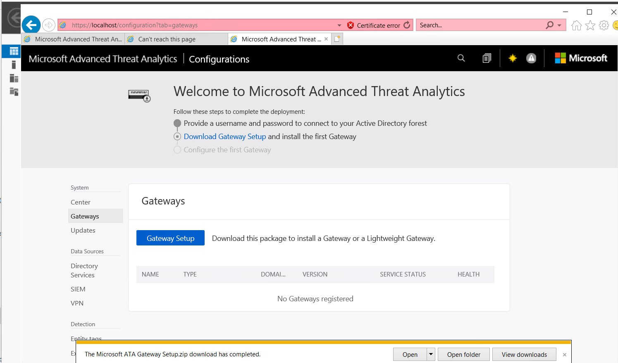Image resolution: width=618 pixels, height=363 pixels.
Task: Expand the Open button dropdown arrow
Action: (431, 354)
